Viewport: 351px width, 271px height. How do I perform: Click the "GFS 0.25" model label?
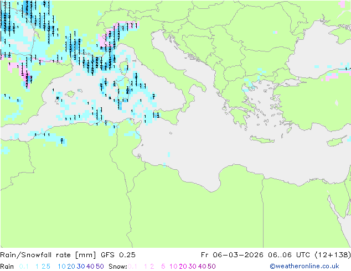(118, 255)
